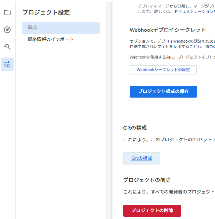The height and width of the screenshot is (219, 215).
Task: Open the folder icon in left sidebar
Action: pos(7,13)
